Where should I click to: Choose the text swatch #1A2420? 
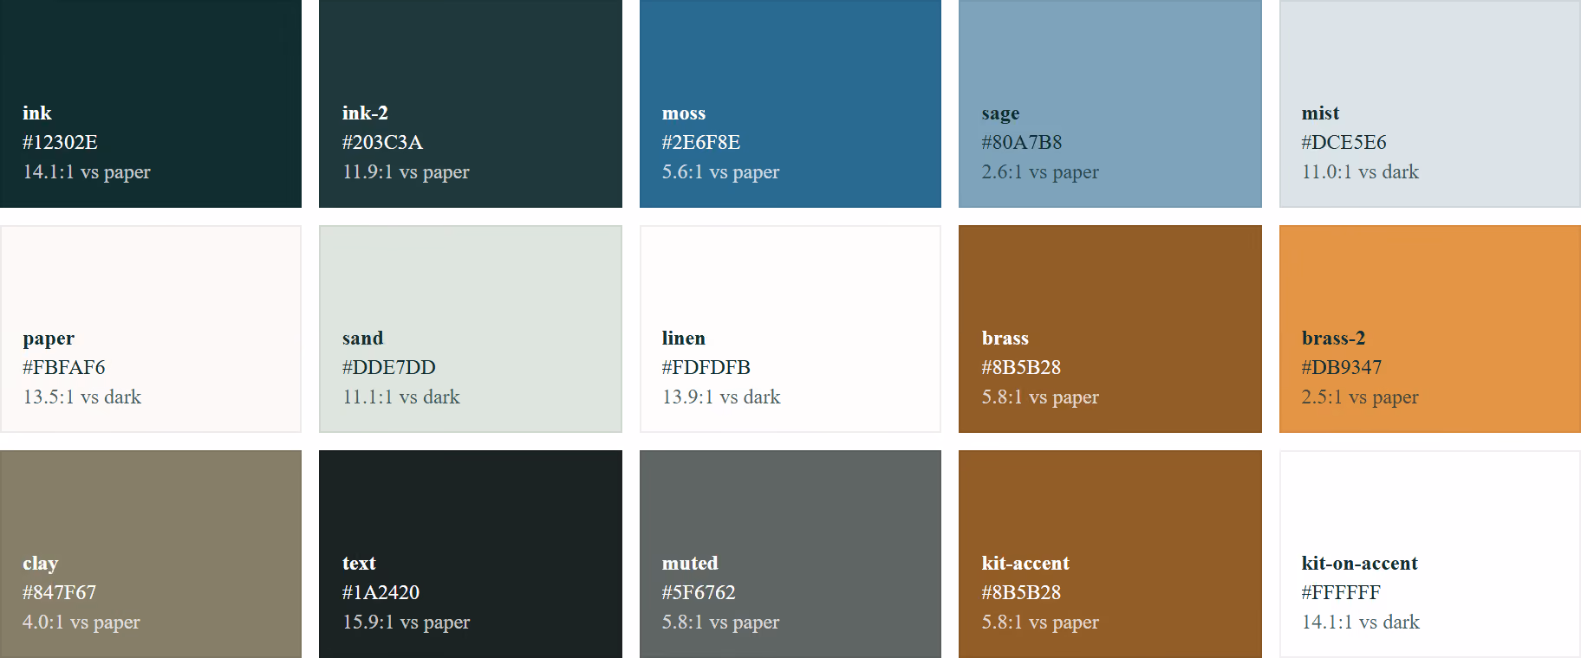(x=471, y=554)
